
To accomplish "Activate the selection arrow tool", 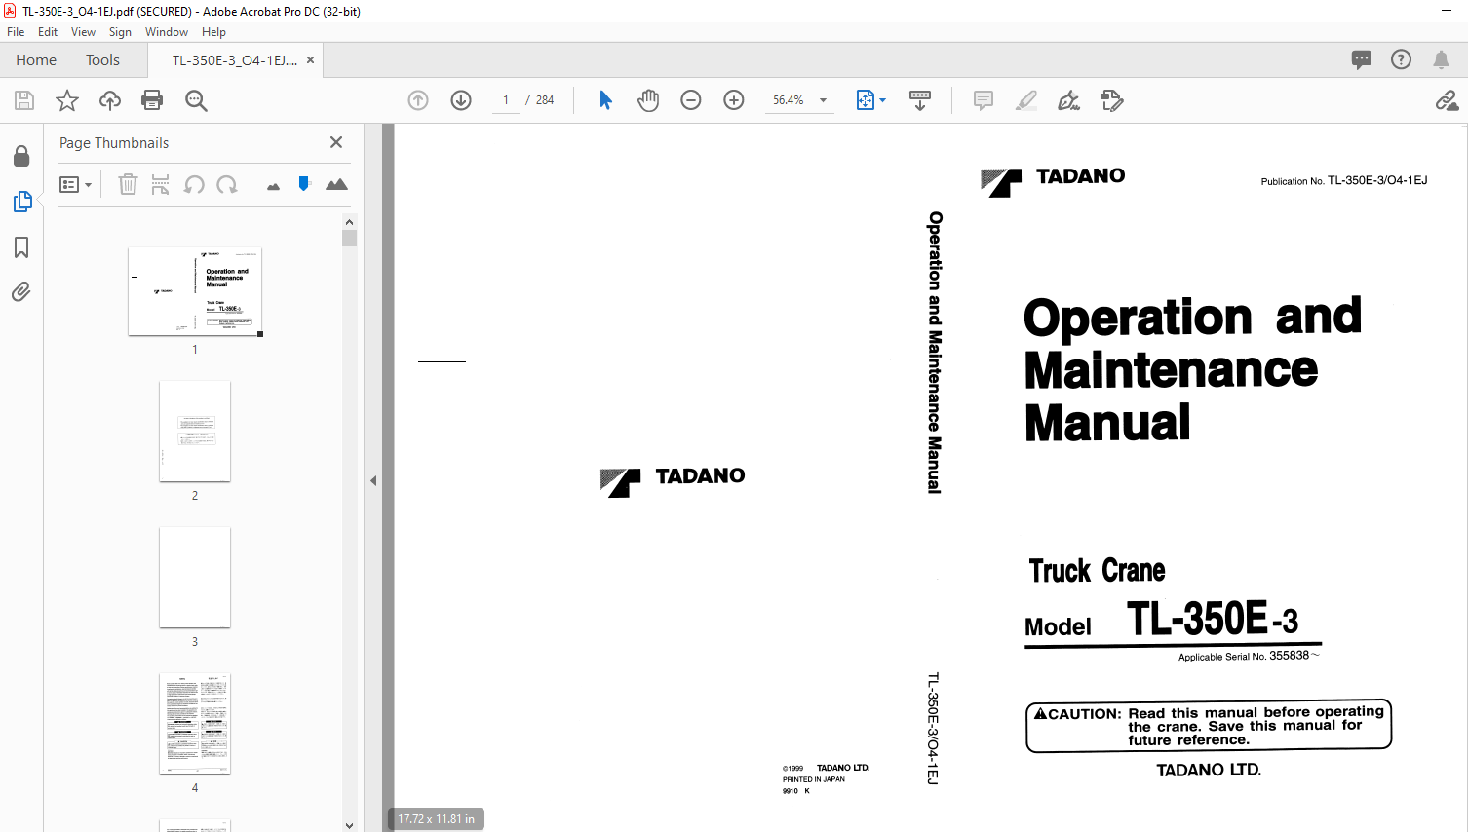I will click(x=605, y=100).
